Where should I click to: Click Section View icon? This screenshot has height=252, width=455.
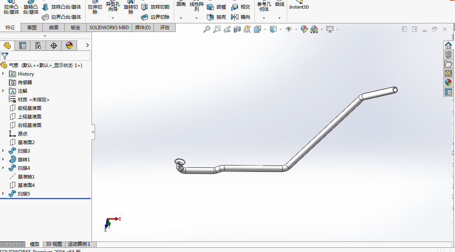tap(237, 29)
